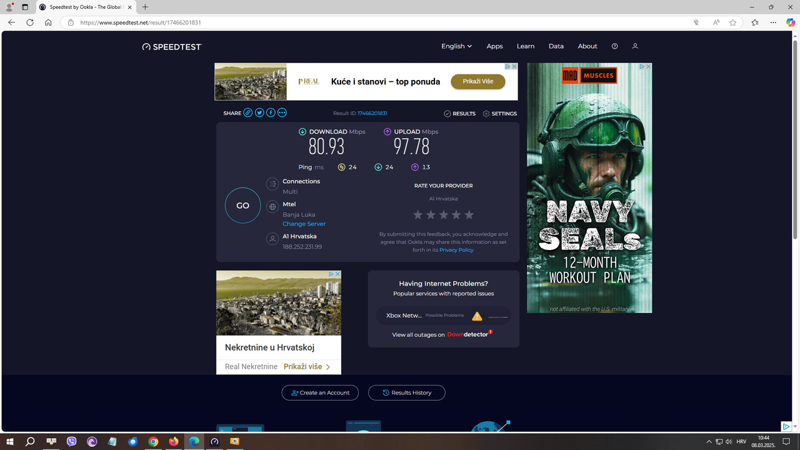Open more share options ellipsis icon

282,112
